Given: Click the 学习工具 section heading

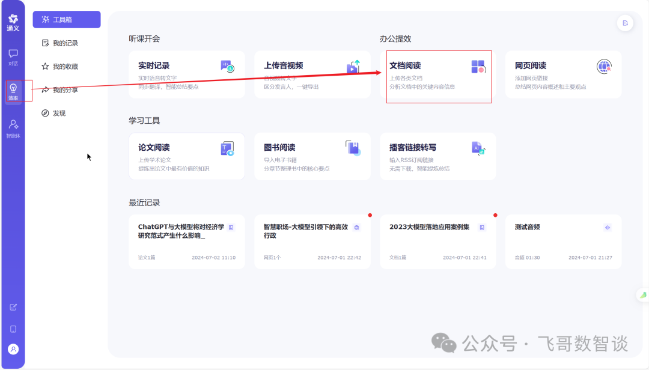Looking at the screenshot, I should point(144,121).
